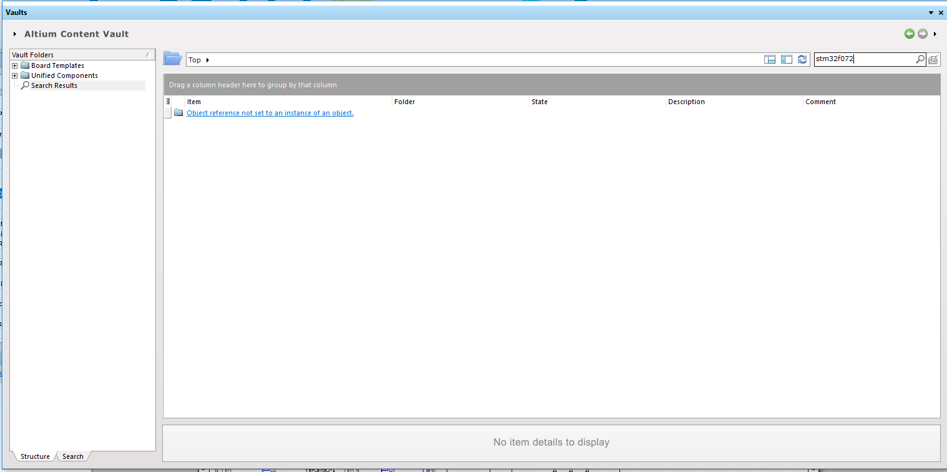Sort results by Item column
947x472 pixels.
(289, 102)
